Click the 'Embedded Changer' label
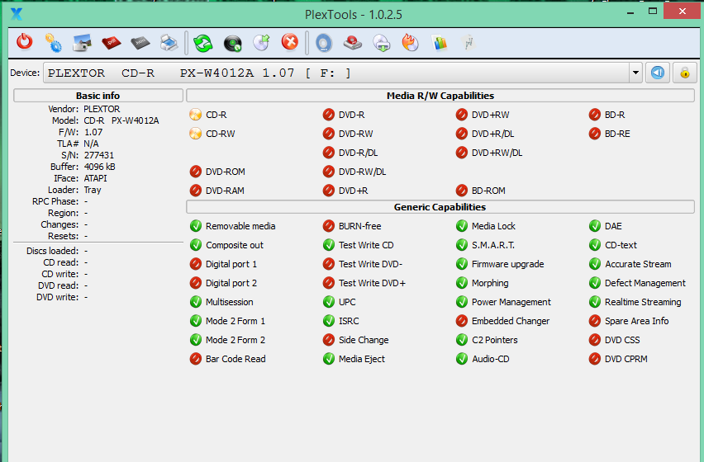The width and height of the screenshot is (704, 462). (511, 321)
